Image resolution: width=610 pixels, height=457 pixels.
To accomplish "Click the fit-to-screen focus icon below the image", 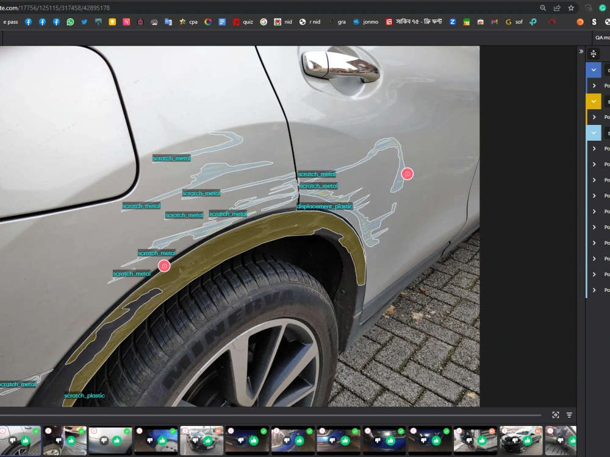I will pyautogui.click(x=556, y=415).
